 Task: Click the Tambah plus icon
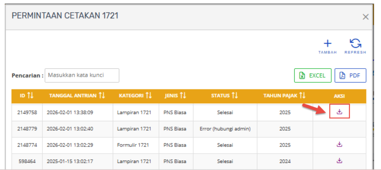click(327, 44)
